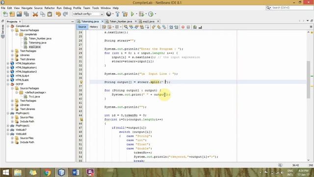Open the Debug Project dropdown arrow
The width and height of the screenshot is (314, 177).
point(146,14)
